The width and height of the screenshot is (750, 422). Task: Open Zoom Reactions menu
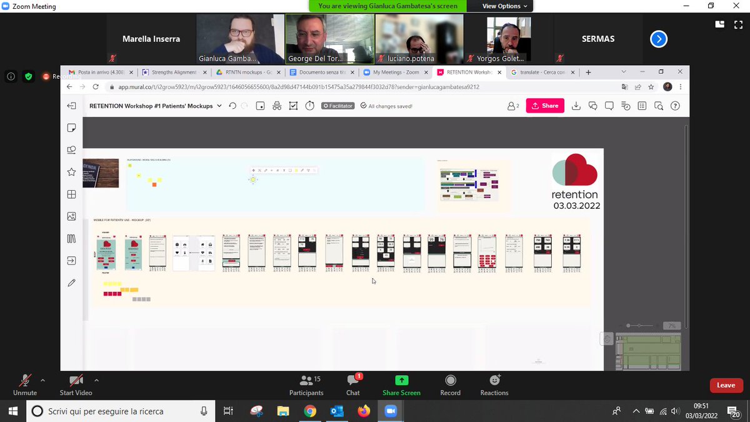tap(494, 385)
